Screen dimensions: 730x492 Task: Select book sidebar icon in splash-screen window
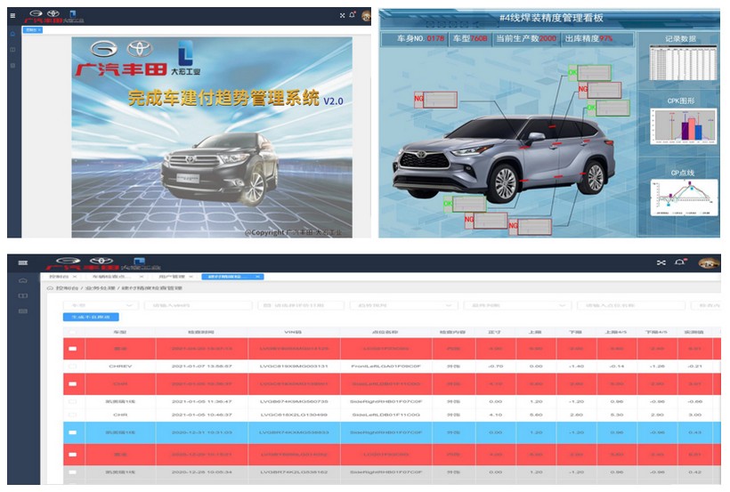tap(13, 50)
